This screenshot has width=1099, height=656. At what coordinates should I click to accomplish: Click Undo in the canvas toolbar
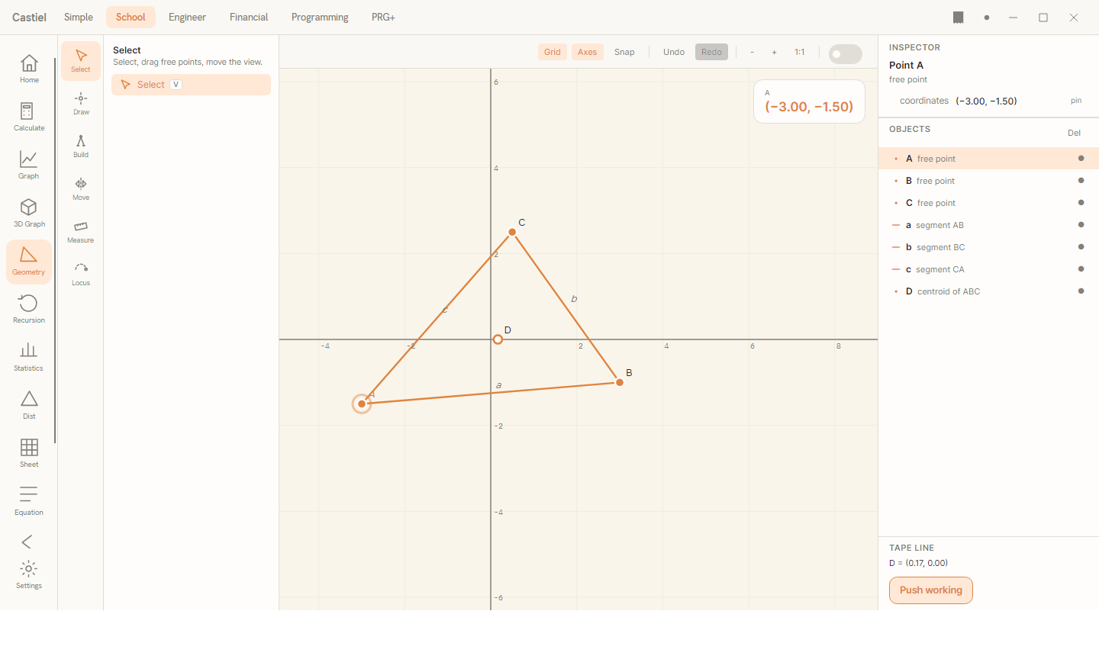[674, 52]
